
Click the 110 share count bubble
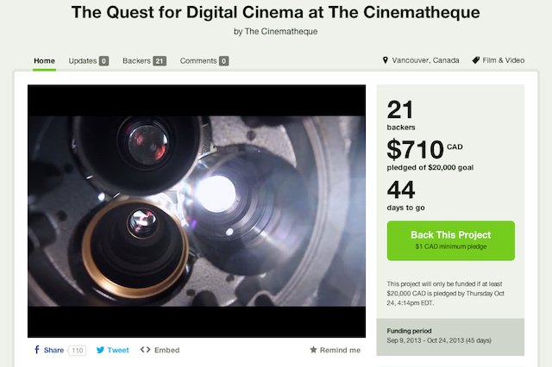click(78, 351)
